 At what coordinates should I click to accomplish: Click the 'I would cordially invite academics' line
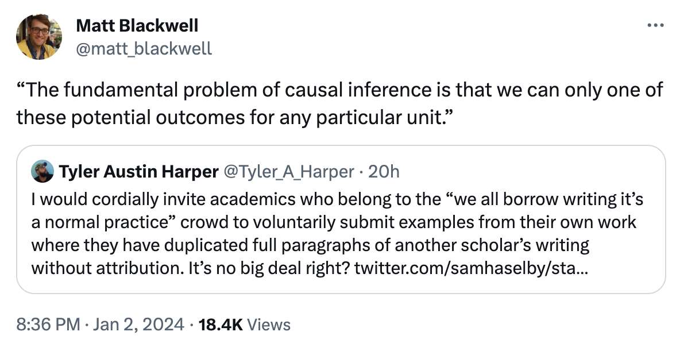(337, 199)
